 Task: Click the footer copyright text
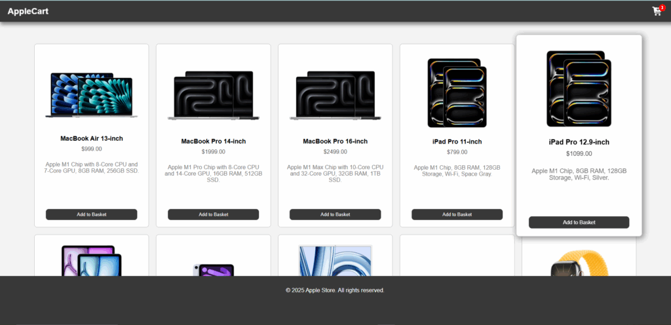tap(335, 290)
